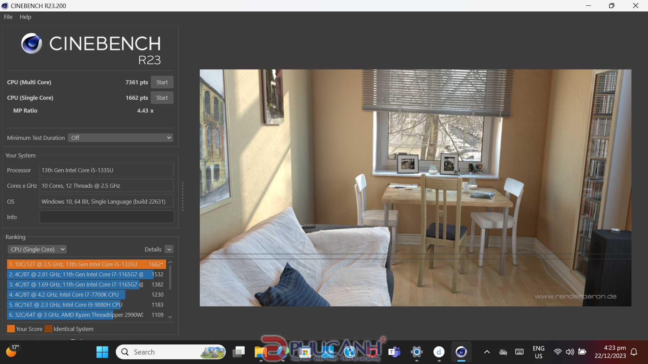Click the CPU Single Core Start button
Image resolution: width=648 pixels, height=364 pixels.
coord(162,97)
